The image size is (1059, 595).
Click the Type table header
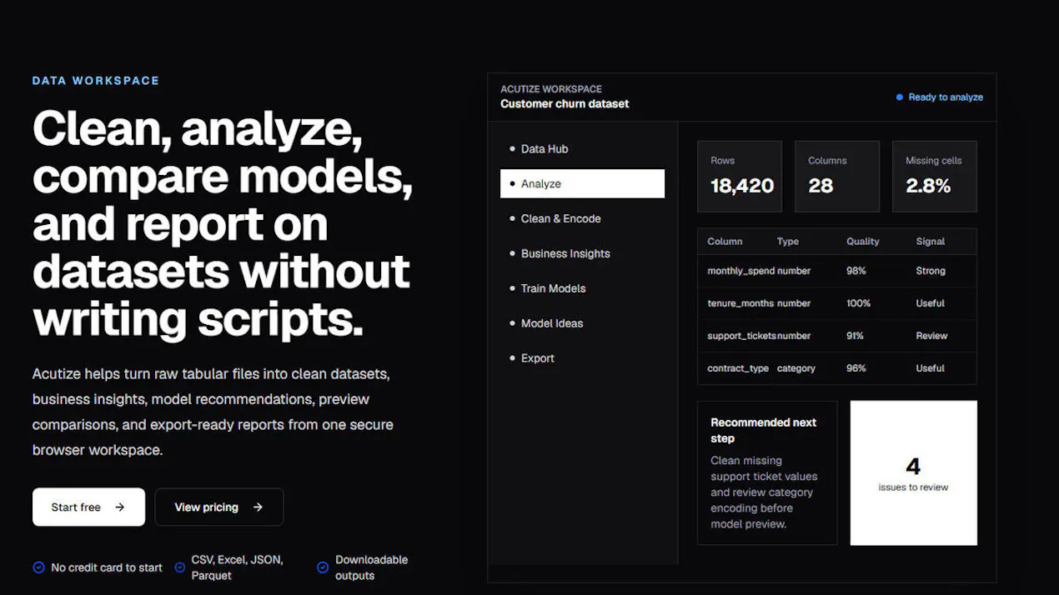pos(788,242)
